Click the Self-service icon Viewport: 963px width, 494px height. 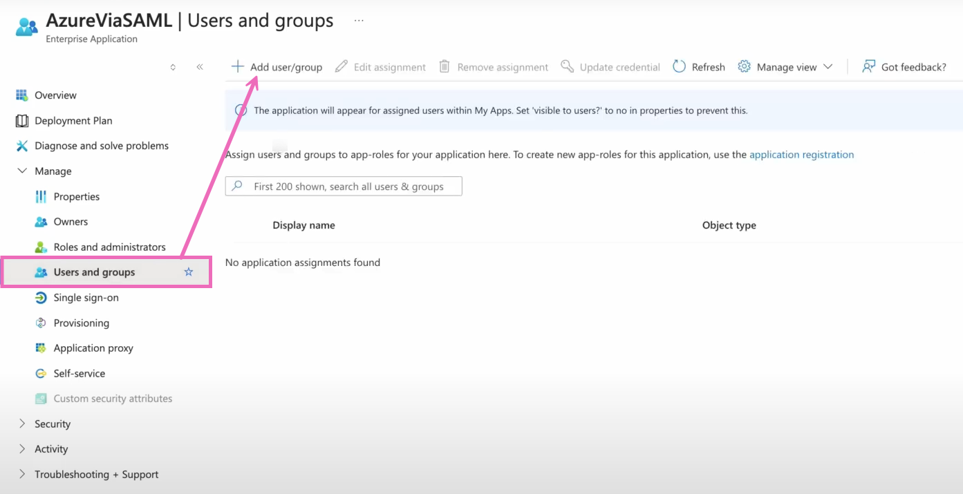[41, 373]
